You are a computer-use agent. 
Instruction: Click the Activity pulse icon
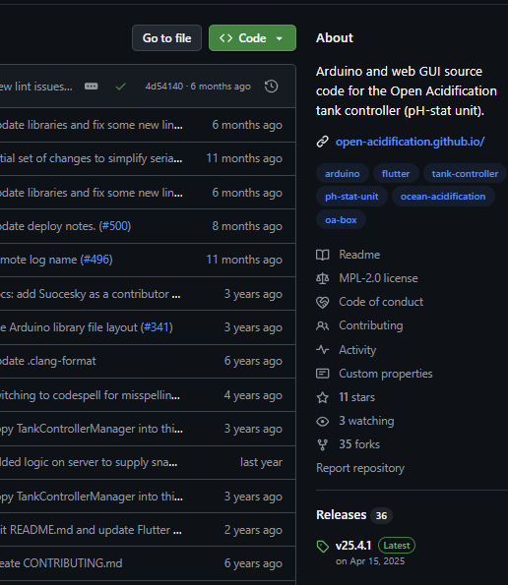(322, 350)
